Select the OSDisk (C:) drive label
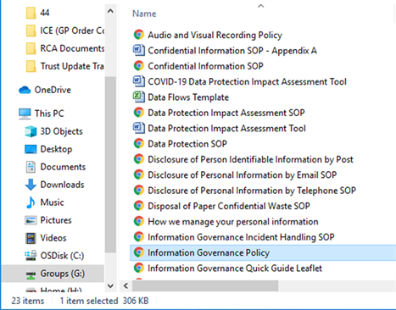This screenshot has height=310, width=396. pyautogui.click(x=62, y=256)
